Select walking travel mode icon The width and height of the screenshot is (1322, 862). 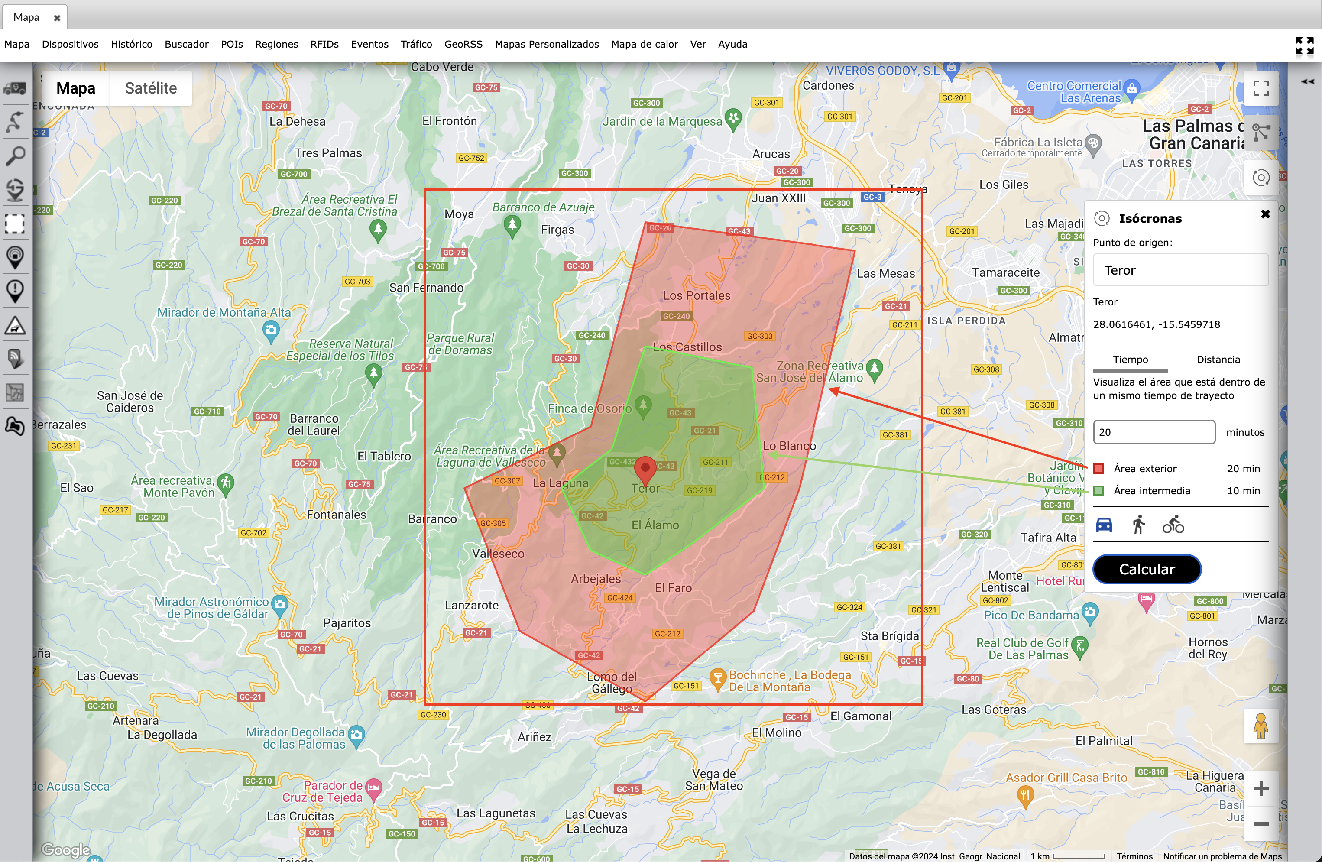click(1139, 525)
